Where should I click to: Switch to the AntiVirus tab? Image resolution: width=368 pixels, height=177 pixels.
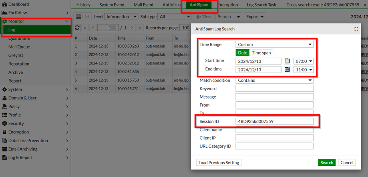[171, 5]
